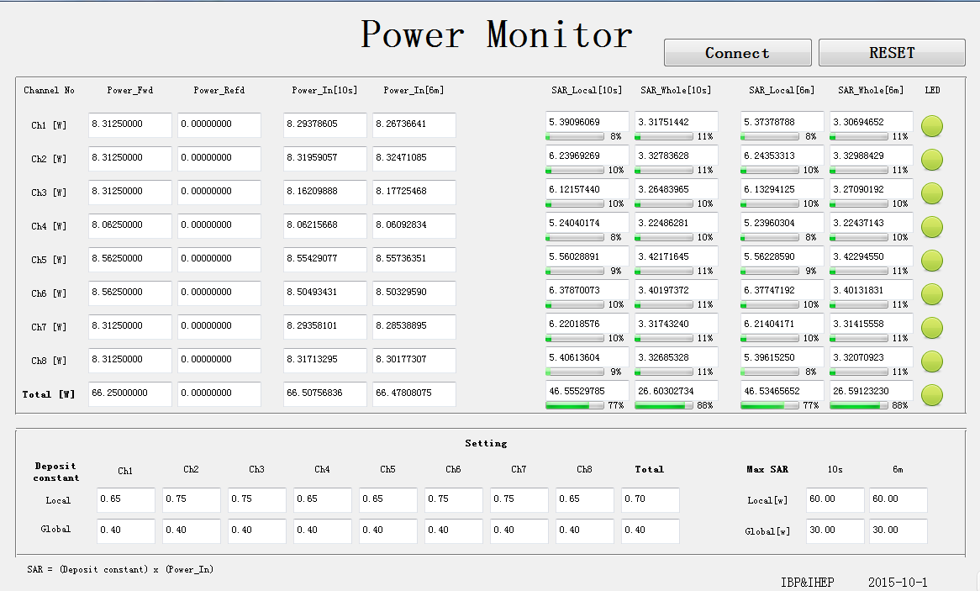This screenshot has height=591, width=980.
Task: Select the Ch2 Global deposit constant field
Action: (x=191, y=530)
